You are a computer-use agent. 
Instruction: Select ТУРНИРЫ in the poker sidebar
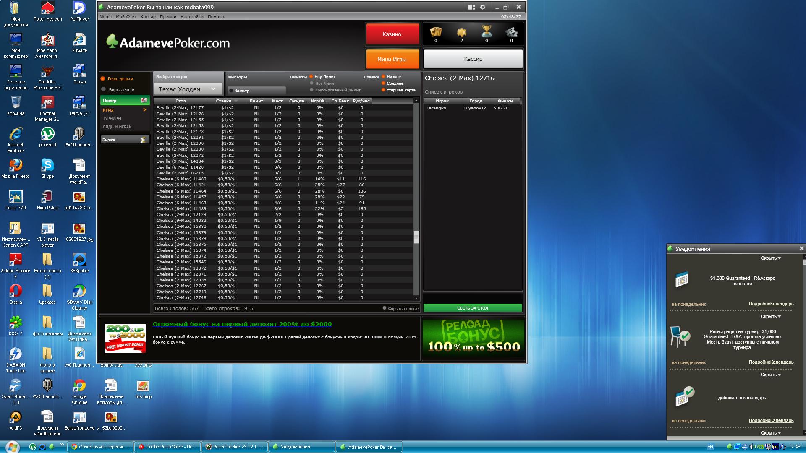tap(112, 118)
